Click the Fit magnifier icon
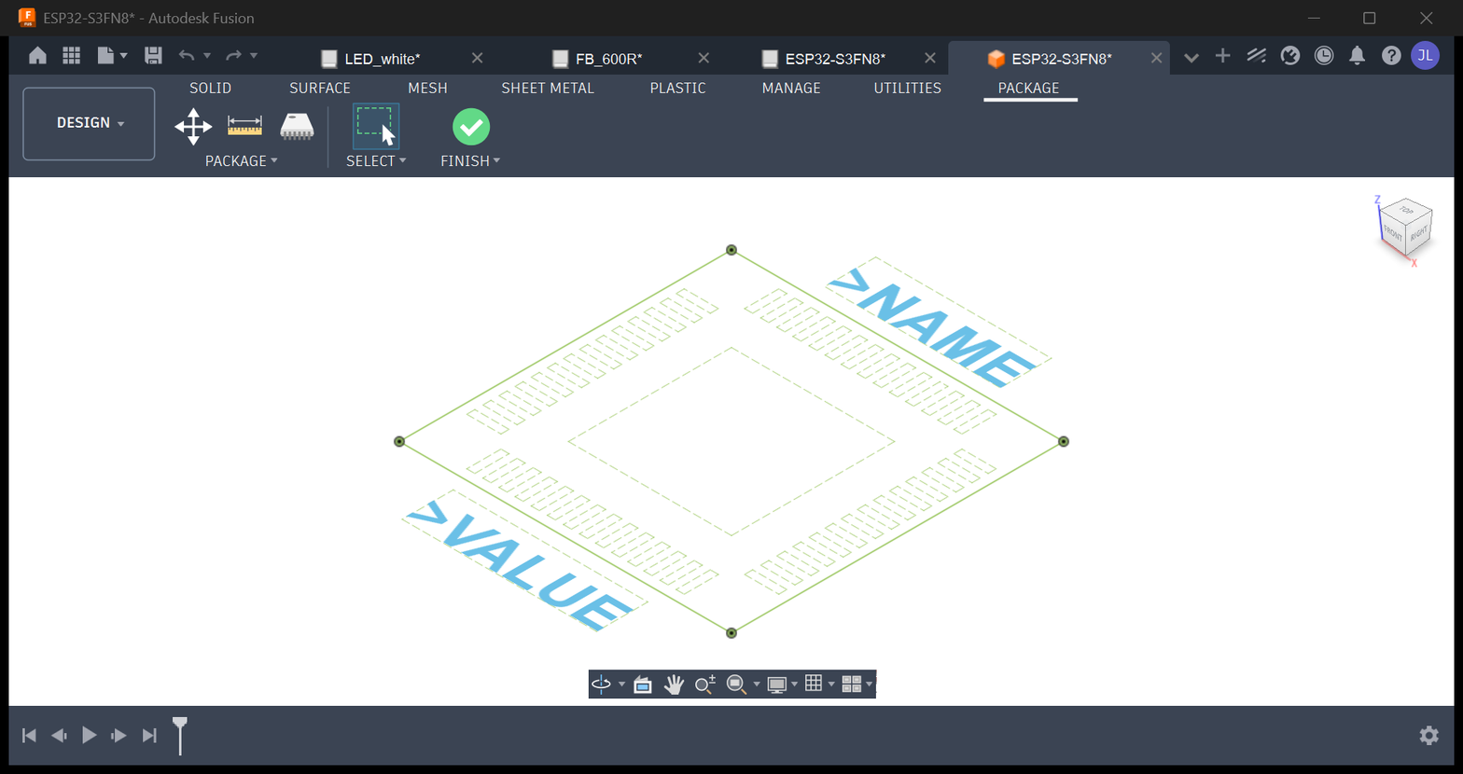Viewport: 1463px width, 774px height. coord(736,684)
